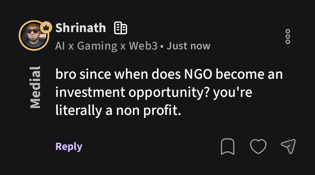Open the three-dot more options menu
Image resolution: width=315 pixels, height=175 pixels.
(288, 36)
